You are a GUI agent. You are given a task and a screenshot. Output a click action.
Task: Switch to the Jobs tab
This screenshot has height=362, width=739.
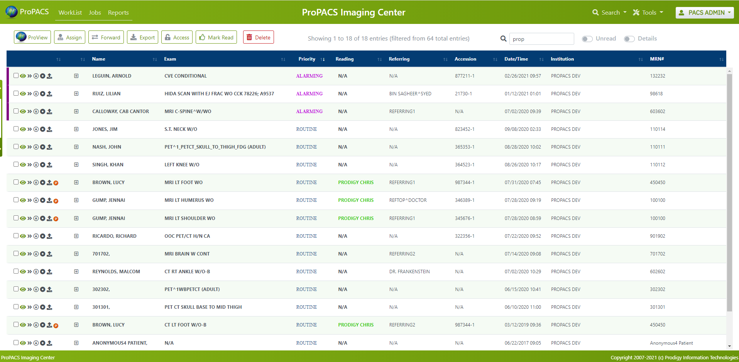pos(95,13)
